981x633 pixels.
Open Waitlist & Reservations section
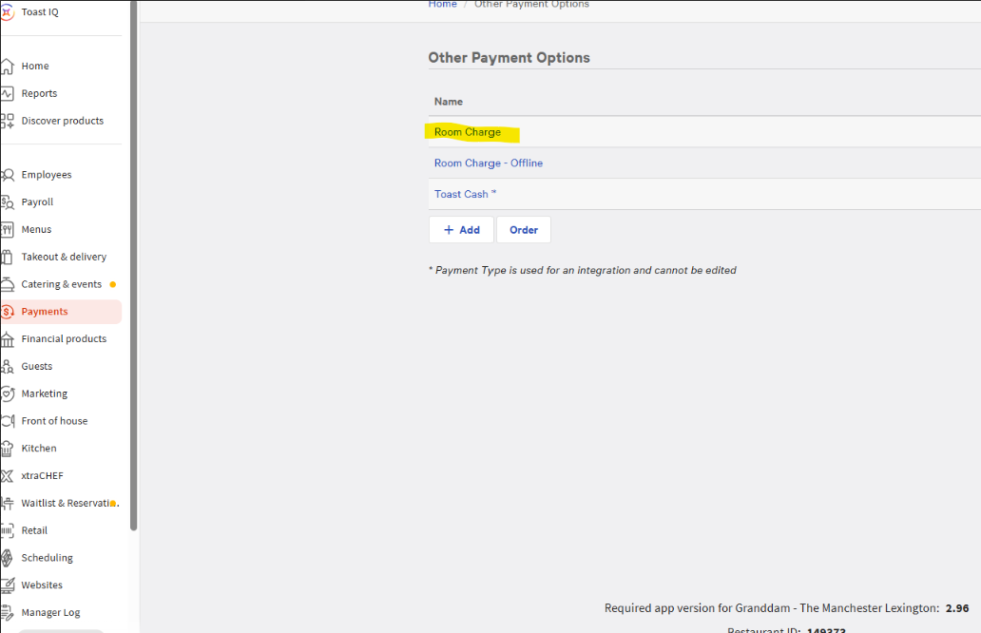point(70,503)
